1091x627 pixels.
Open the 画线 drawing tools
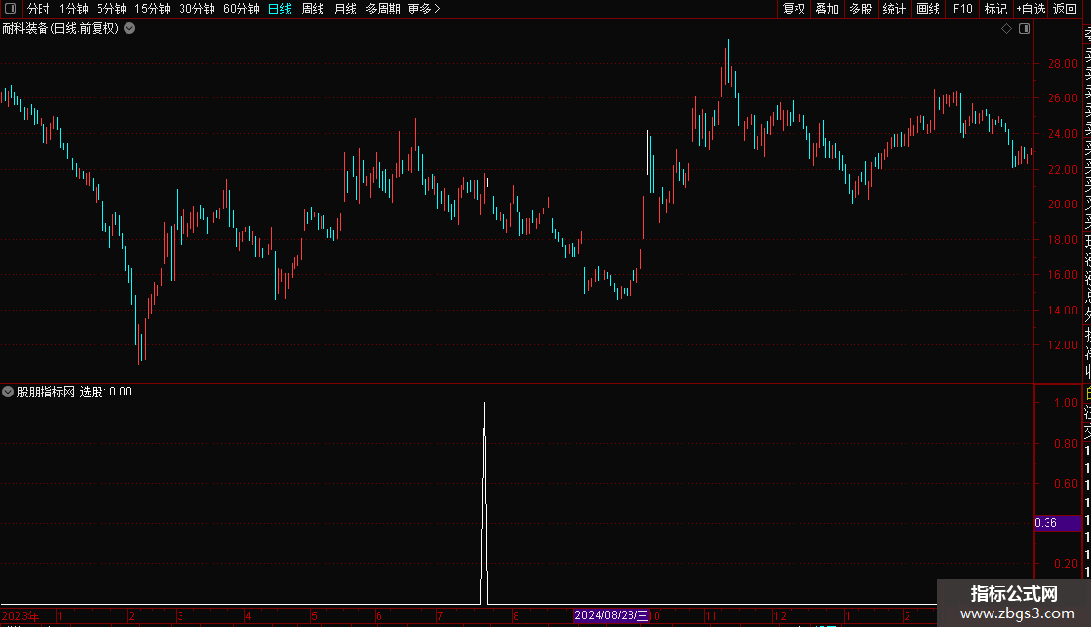[928, 9]
